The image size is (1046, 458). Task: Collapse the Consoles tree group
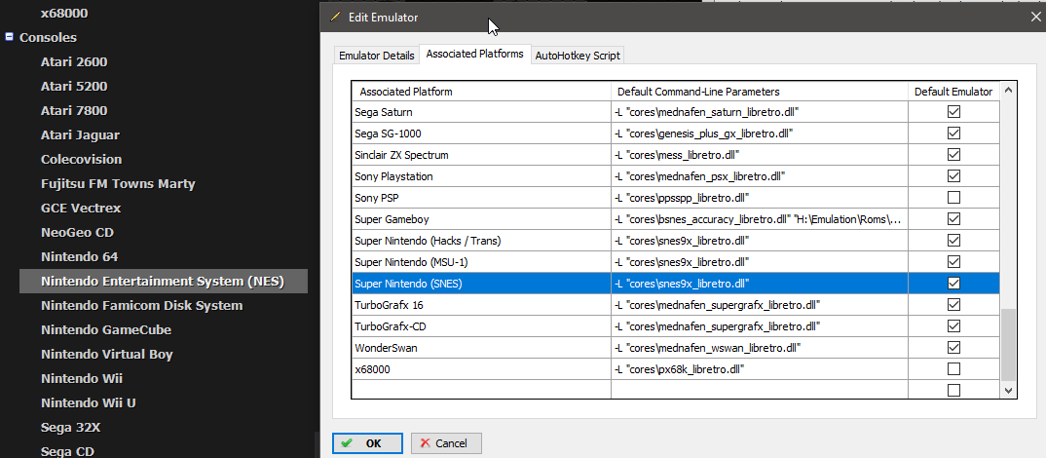pos(10,37)
